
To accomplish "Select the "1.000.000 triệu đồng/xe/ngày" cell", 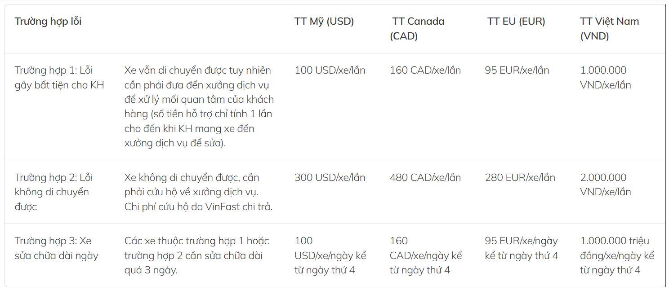I will pos(617,255).
